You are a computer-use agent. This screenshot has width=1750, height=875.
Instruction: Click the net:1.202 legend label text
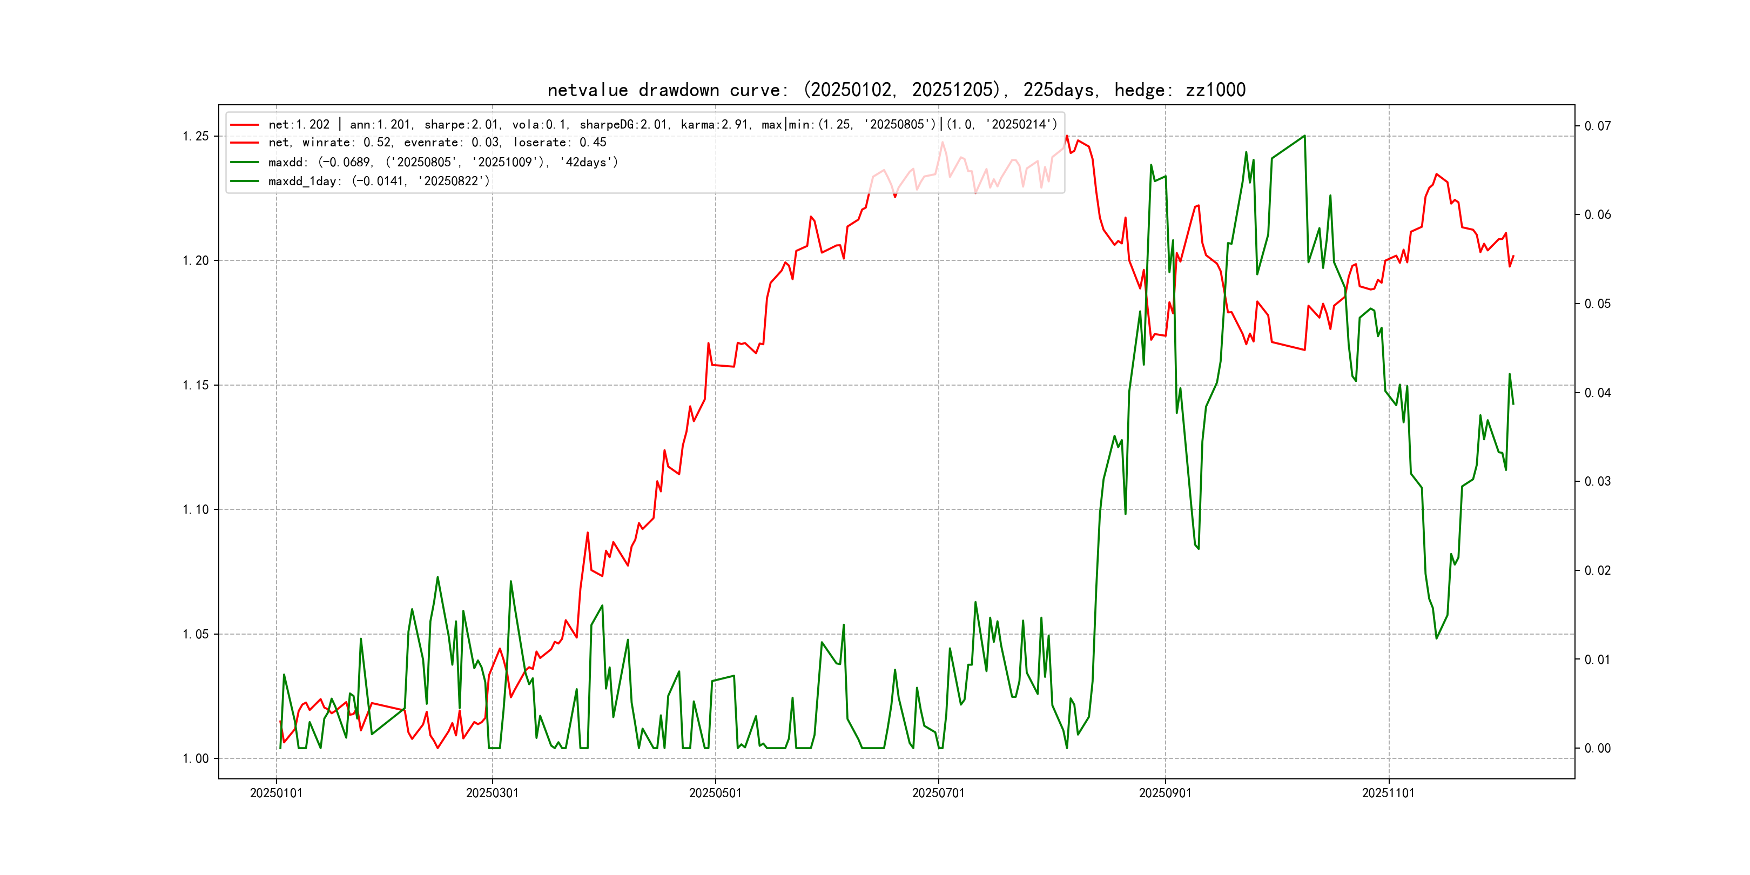point(662,125)
